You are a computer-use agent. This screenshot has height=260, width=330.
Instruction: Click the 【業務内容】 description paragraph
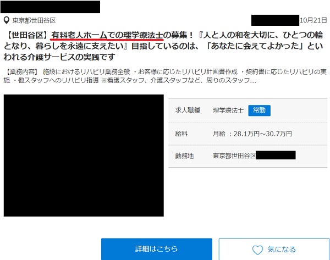point(165,76)
